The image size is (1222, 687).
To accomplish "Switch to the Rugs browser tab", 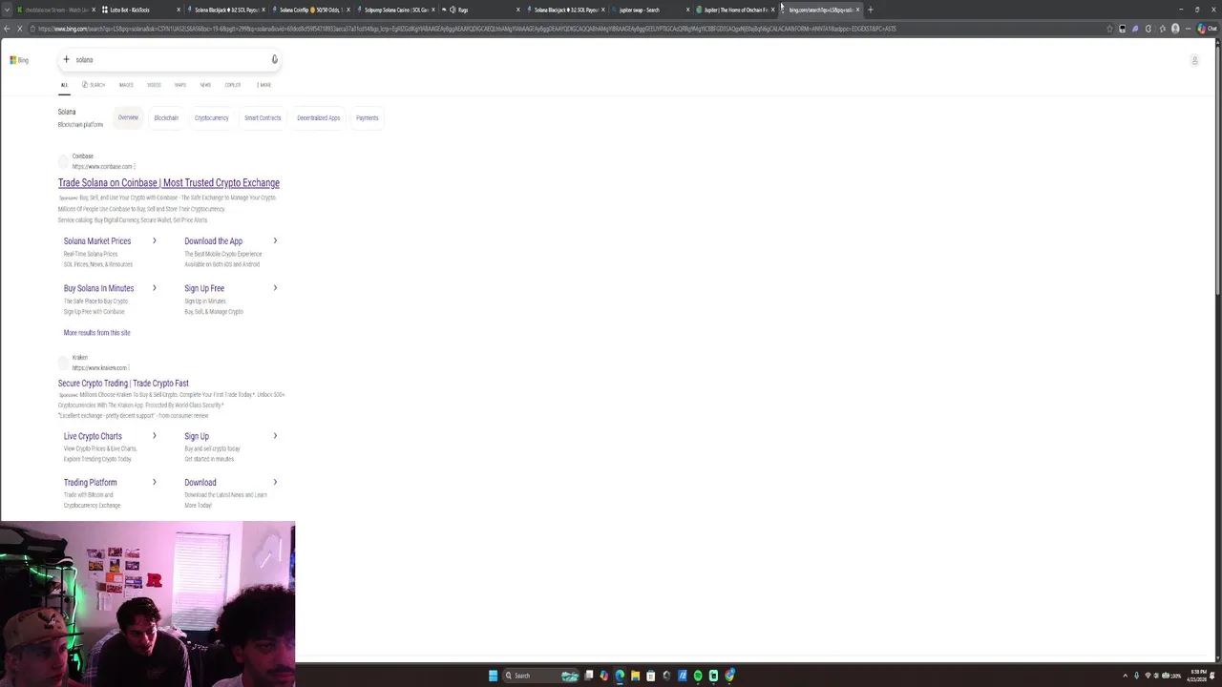I will pyautogui.click(x=480, y=10).
